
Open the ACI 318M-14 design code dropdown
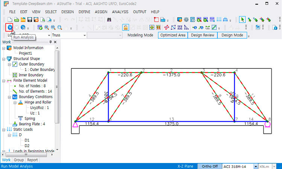tap(256, 166)
